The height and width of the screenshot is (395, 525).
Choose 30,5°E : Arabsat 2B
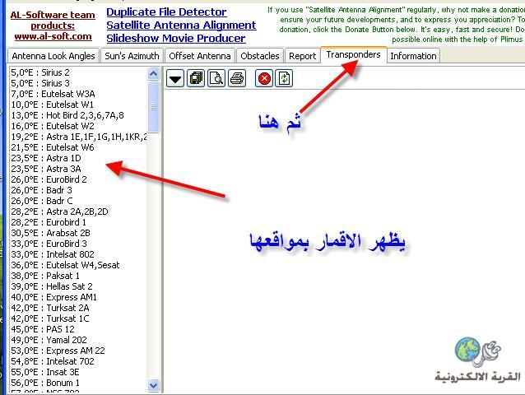[50, 233]
